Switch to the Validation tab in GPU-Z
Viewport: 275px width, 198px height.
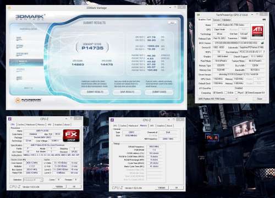227,20
